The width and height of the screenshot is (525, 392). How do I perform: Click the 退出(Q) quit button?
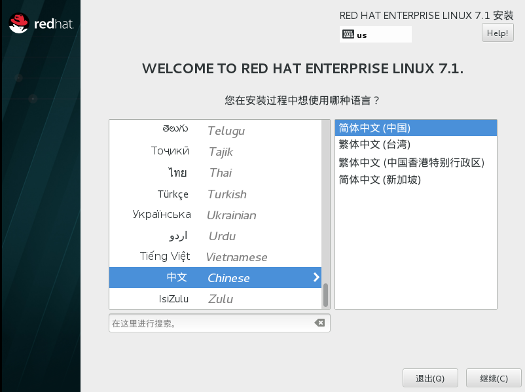tap(430, 378)
